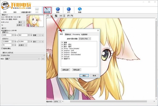The height and width of the screenshot is (106, 158).
Task: Click the 链接 globe icon
Action: point(80,10)
